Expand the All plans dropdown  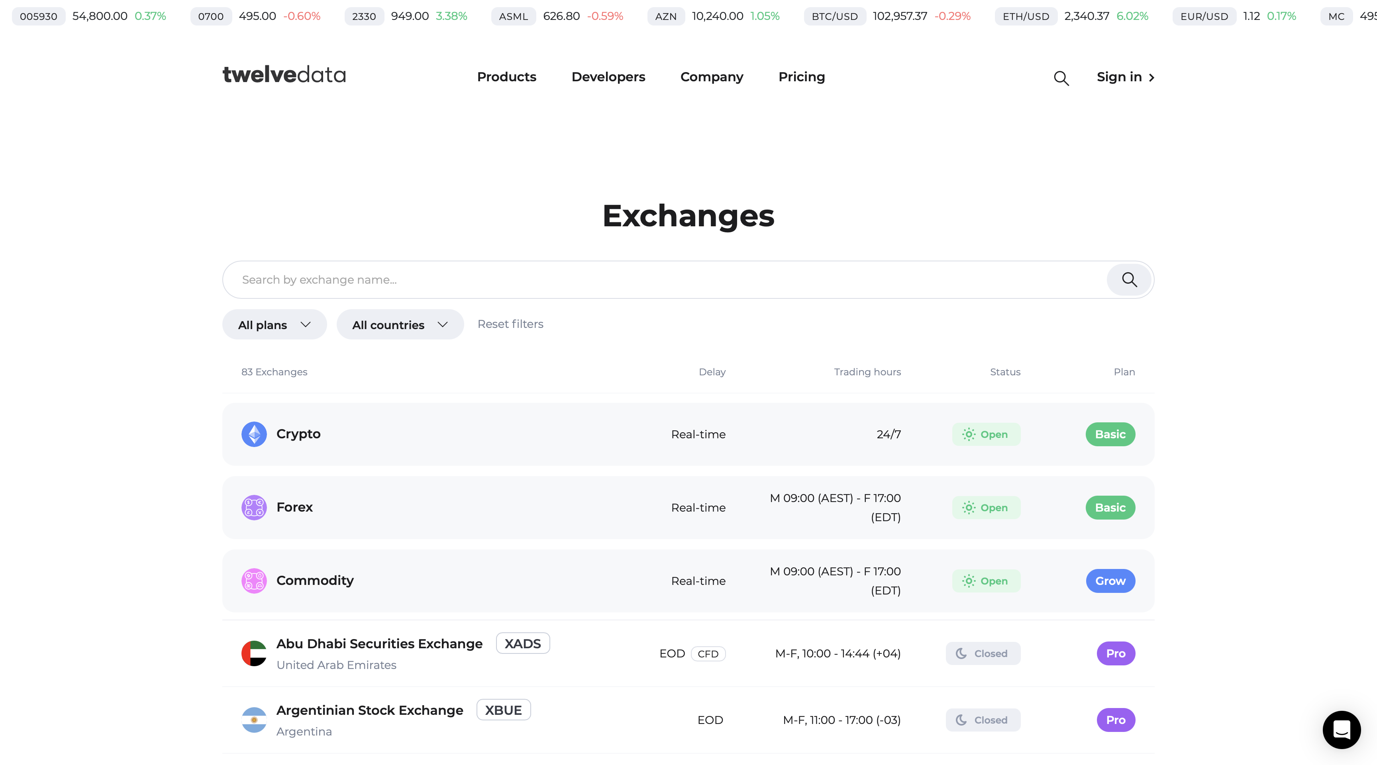click(x=274, y=324)
